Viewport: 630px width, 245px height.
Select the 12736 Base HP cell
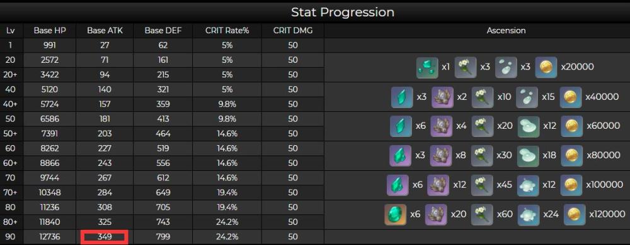pos(49,237)
